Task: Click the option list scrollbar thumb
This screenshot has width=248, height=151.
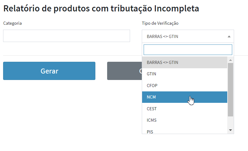Action: point(230,90)
